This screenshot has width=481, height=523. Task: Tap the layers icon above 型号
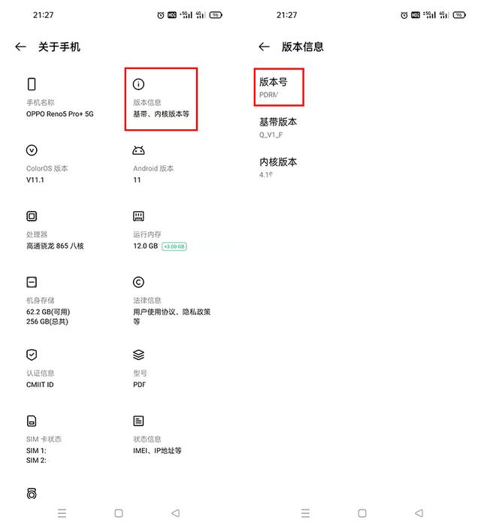pyautogui.click(x=138, y=355)
